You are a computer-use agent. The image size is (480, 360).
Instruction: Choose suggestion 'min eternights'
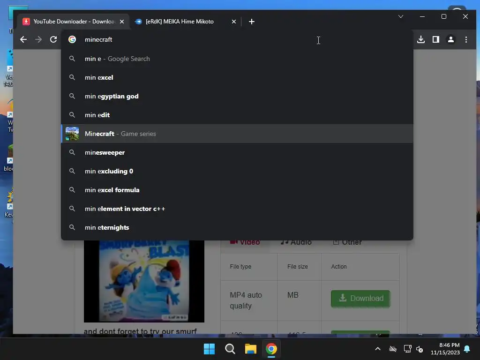tap(237, 227)
